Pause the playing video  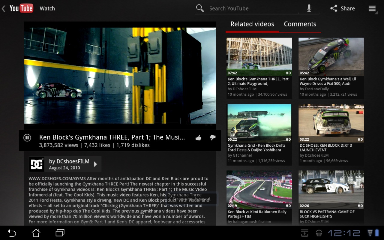27,138
